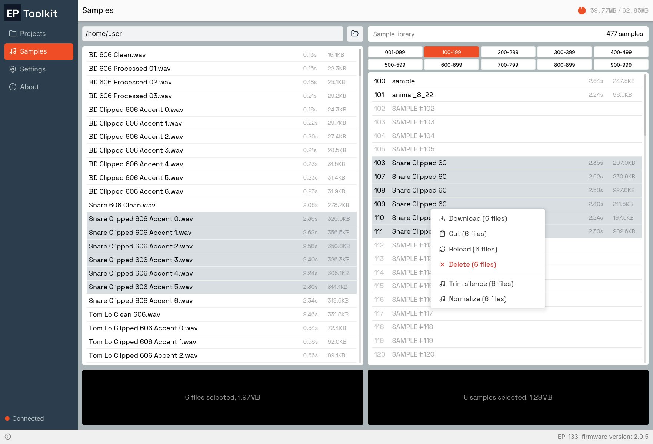The height and width of the screenshot is (444, 653).
Task: Click the Projects folder icon in sidebar
Action: (x=13, y=34)
